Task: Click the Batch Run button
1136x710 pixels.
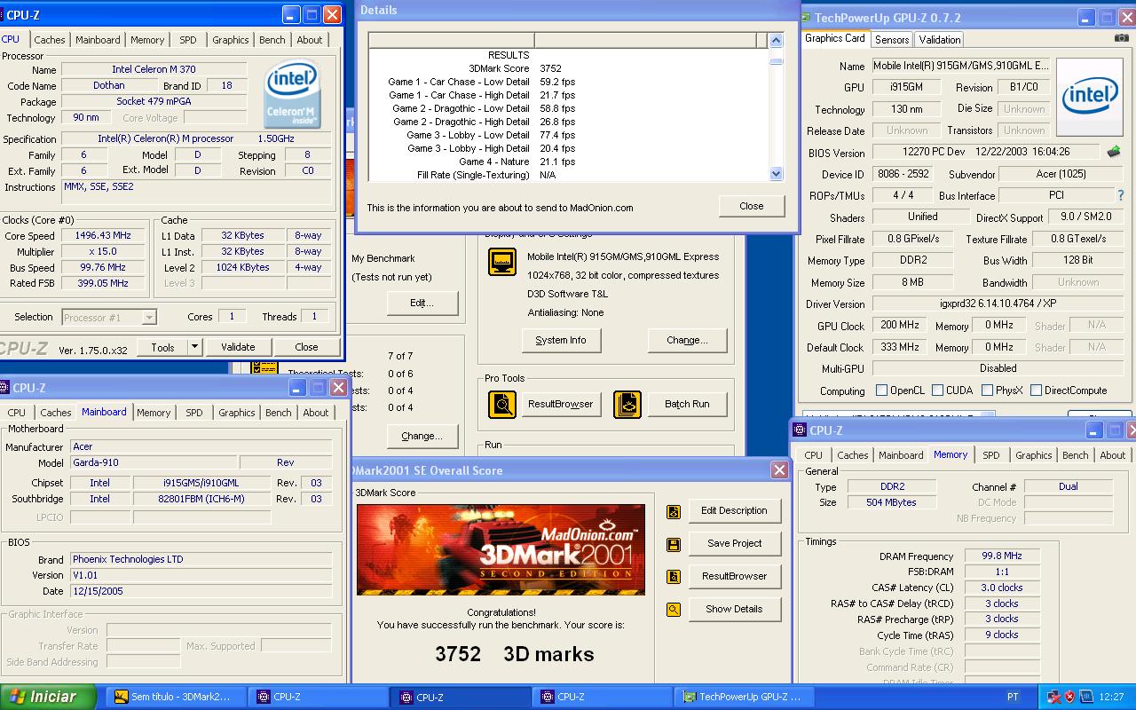Action: tap(687, 404)
